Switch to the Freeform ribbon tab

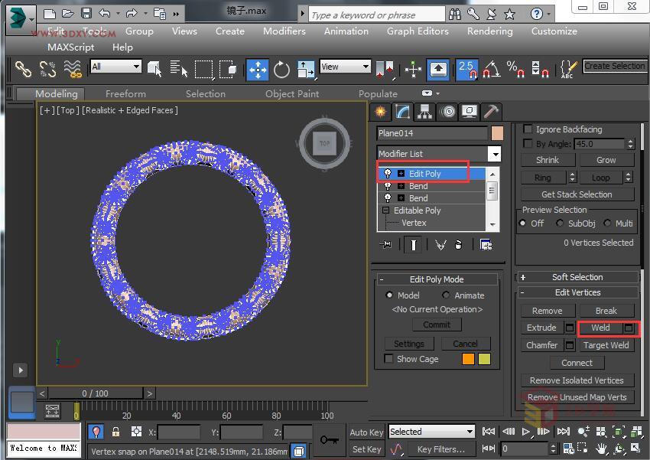pyautogui.click(x=125, y=93)
